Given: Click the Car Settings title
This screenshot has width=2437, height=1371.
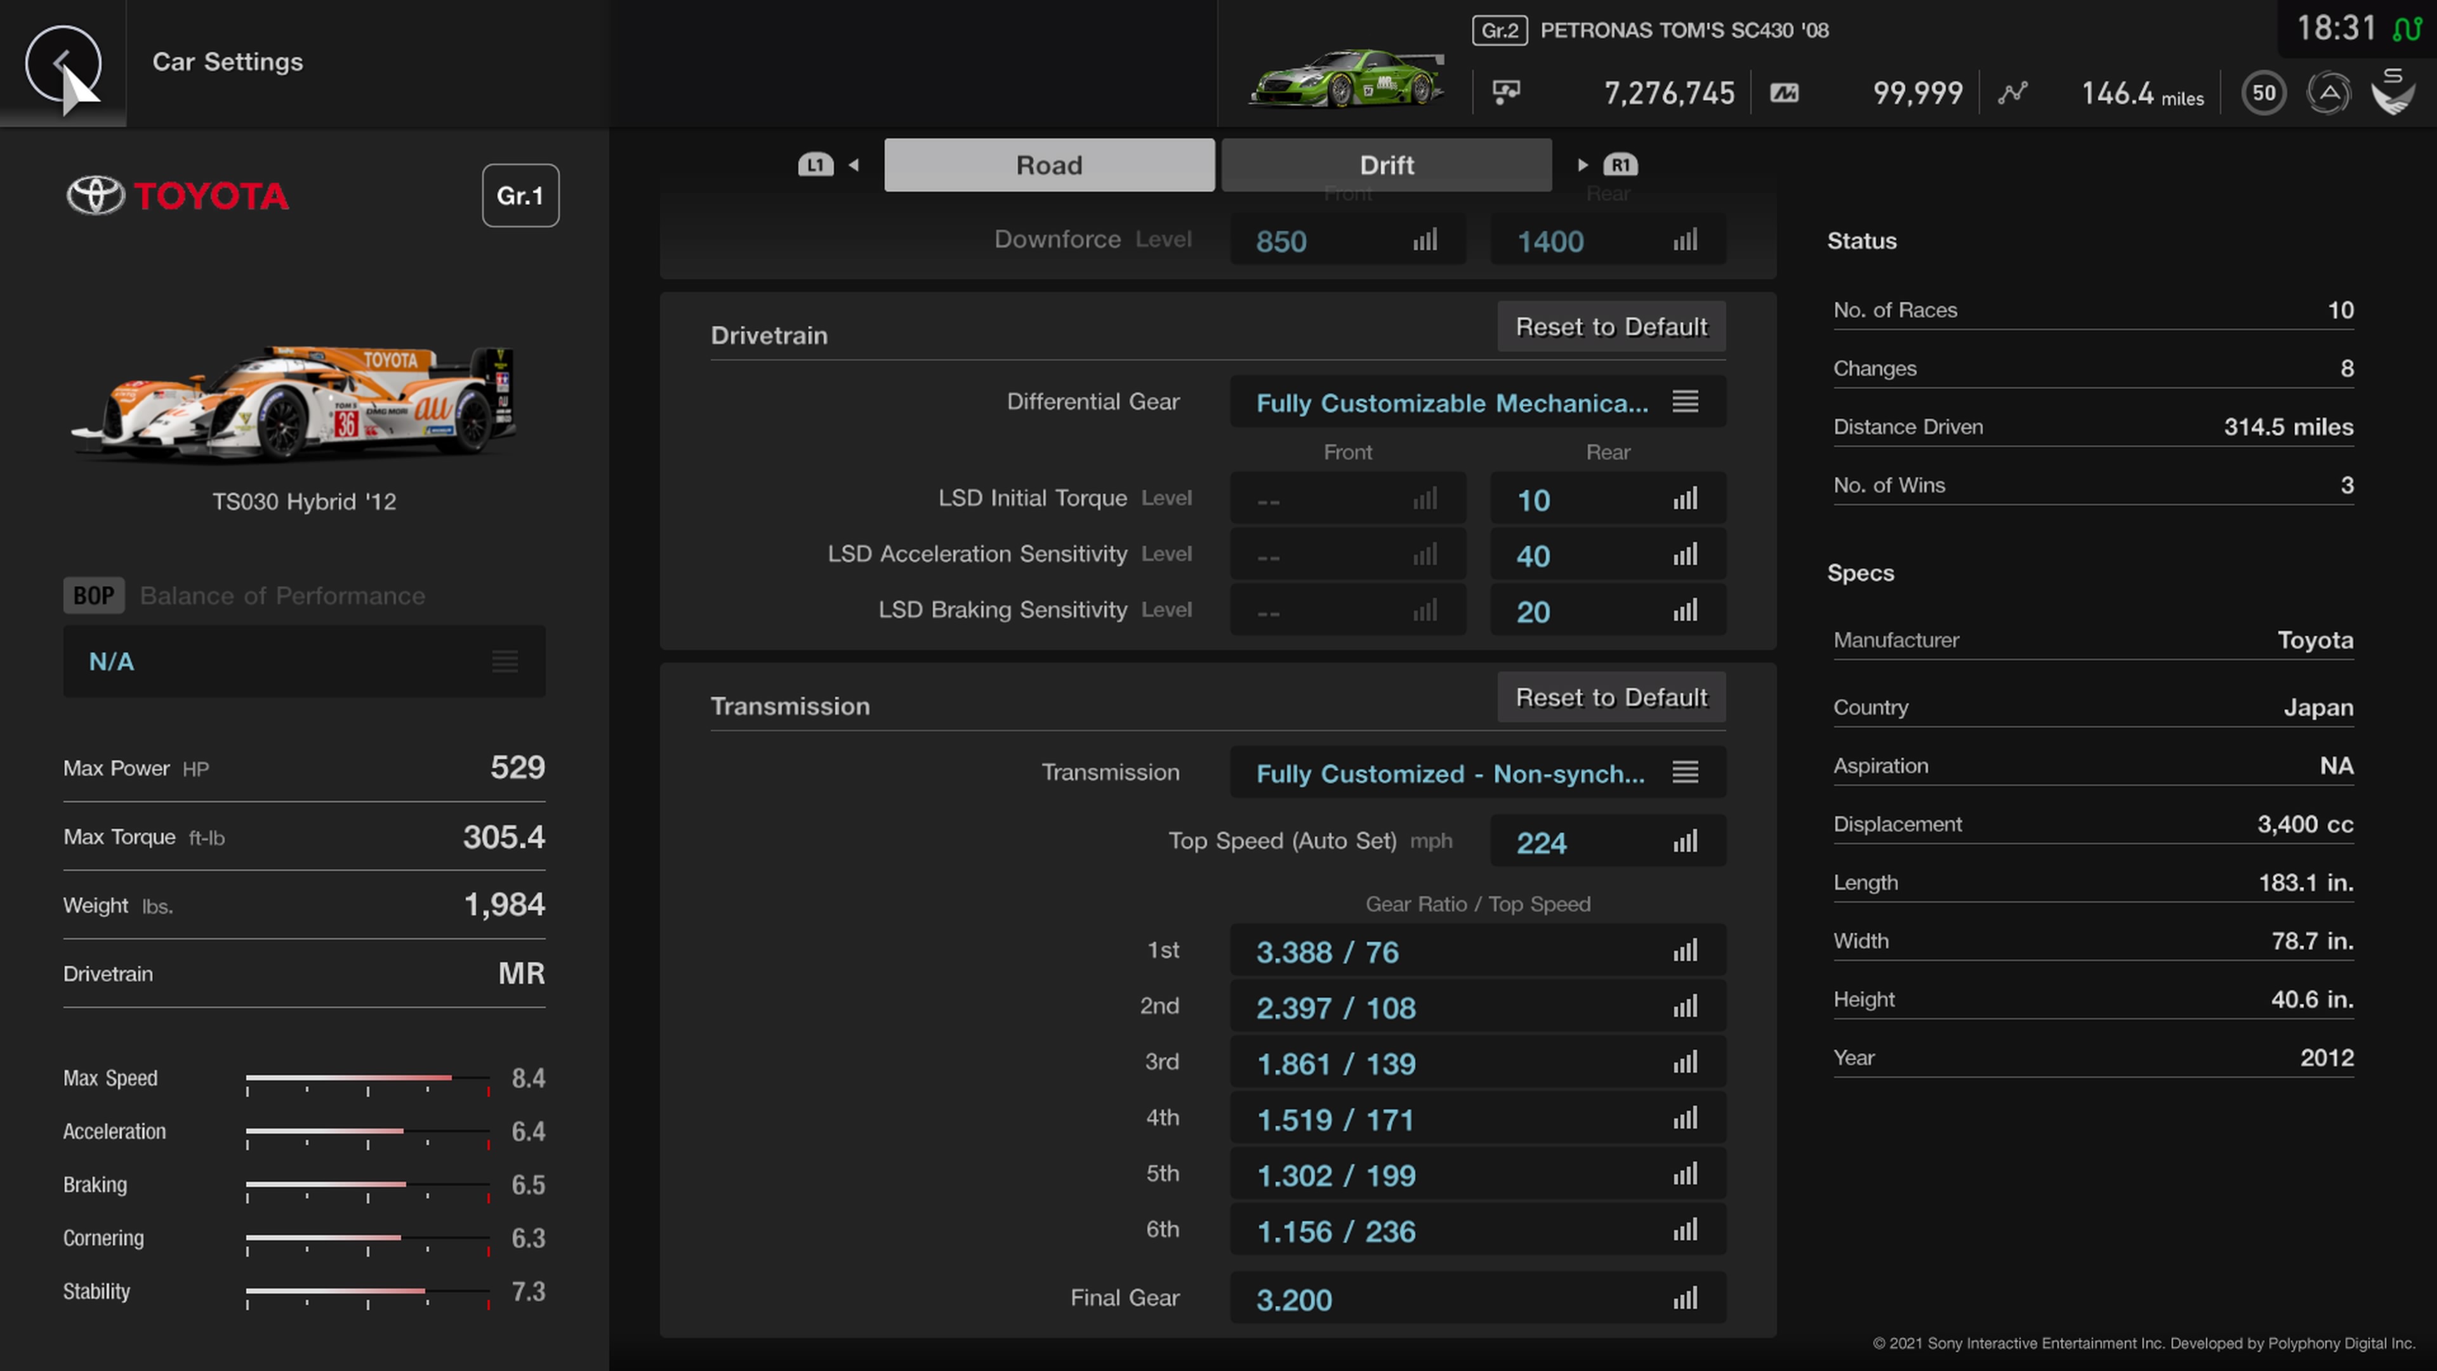Looking at the screenshot, I should (x=228, y=62).
